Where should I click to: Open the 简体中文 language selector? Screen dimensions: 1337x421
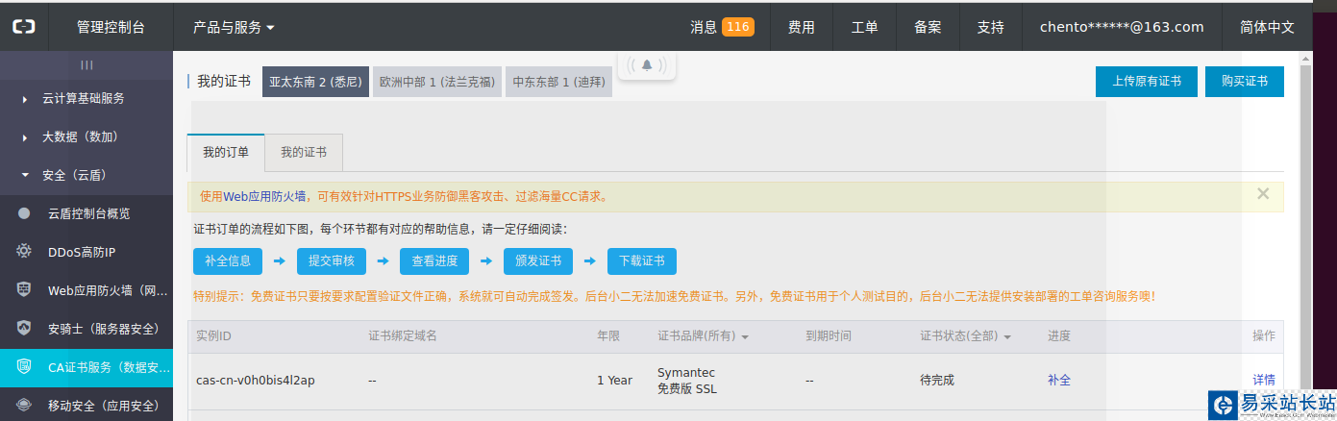pyautogui.click(x=1267, y=27)
